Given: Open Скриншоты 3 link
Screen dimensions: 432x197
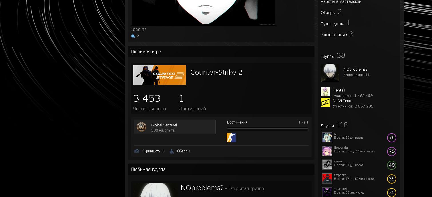Looking at the screenshot, I should point(153,151).
